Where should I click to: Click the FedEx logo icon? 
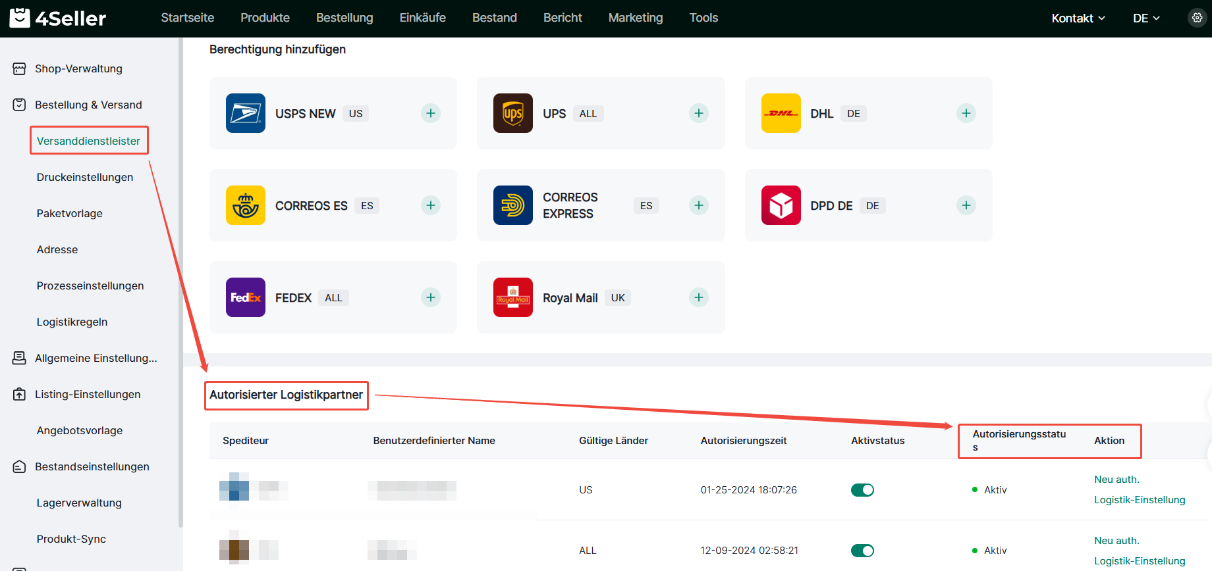[x=245, y=297]
